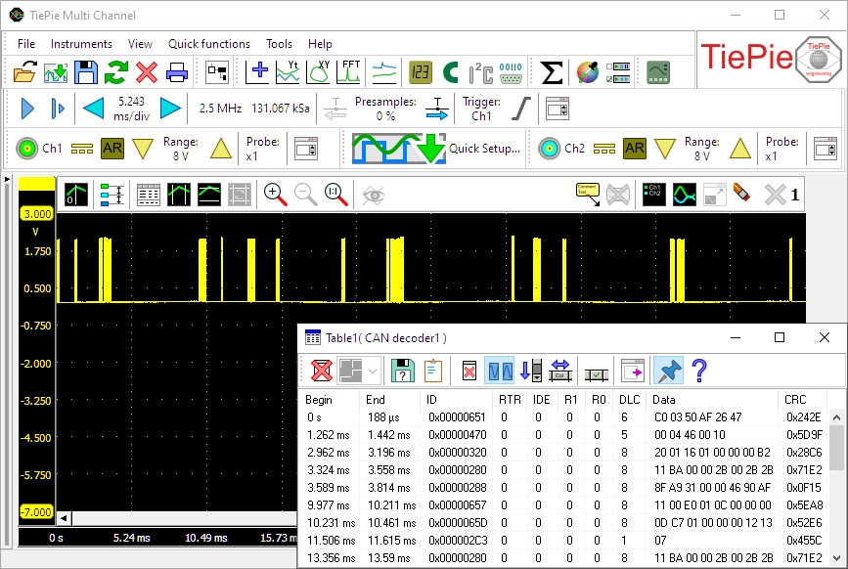Expand the dropdown in table toolbar
The height and width of the screenshot is (569, 848).
[374, 371]
